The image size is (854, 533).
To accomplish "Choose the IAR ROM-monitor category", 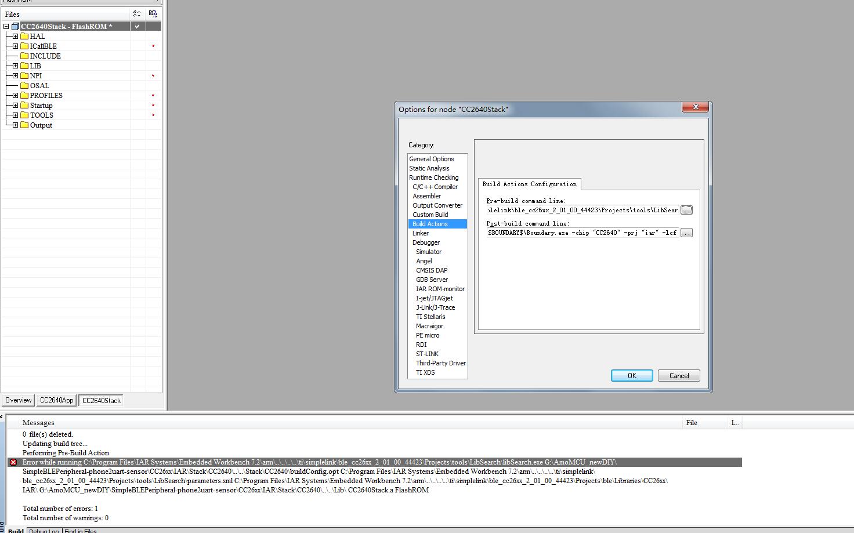I will (440, 289).
